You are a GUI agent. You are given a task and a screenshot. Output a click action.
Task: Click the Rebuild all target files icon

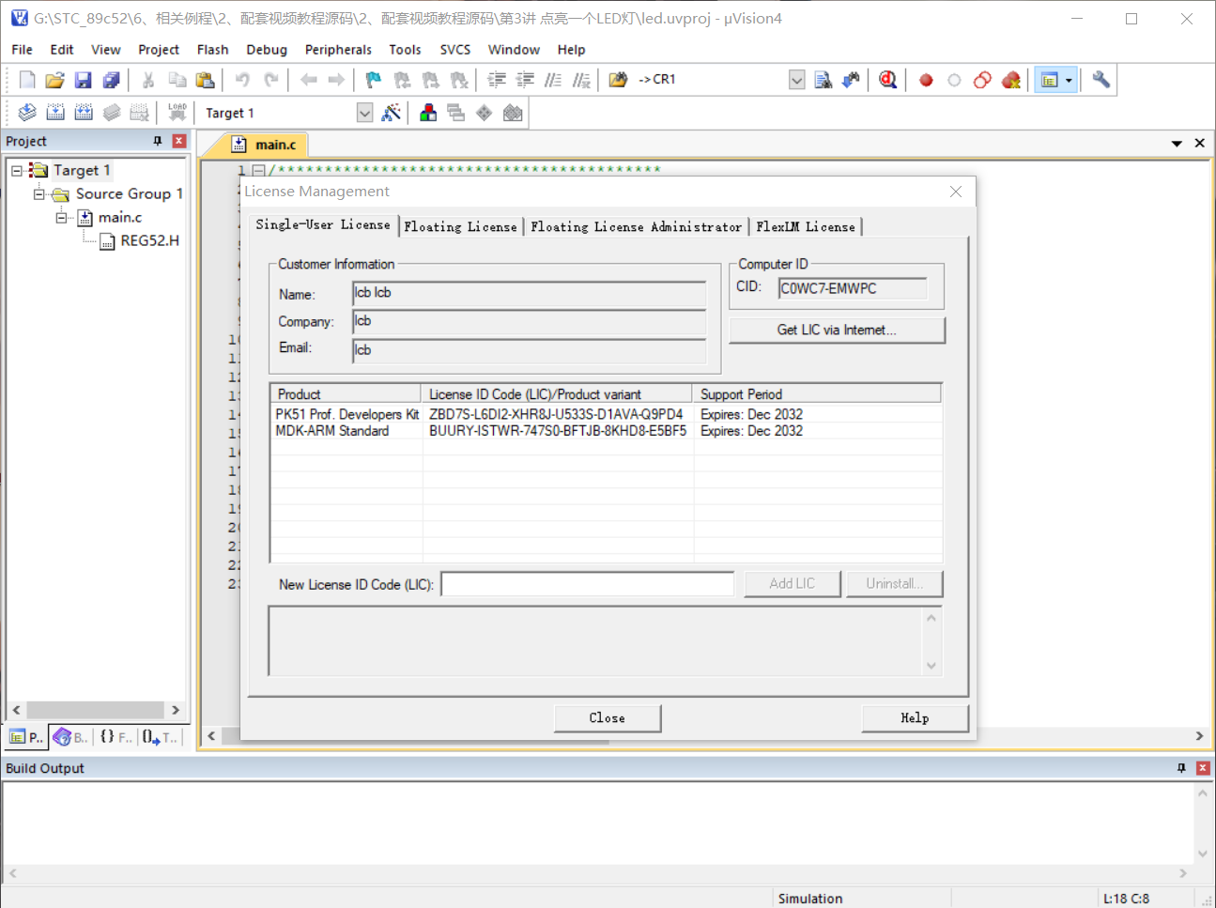[x=84, y=113]
